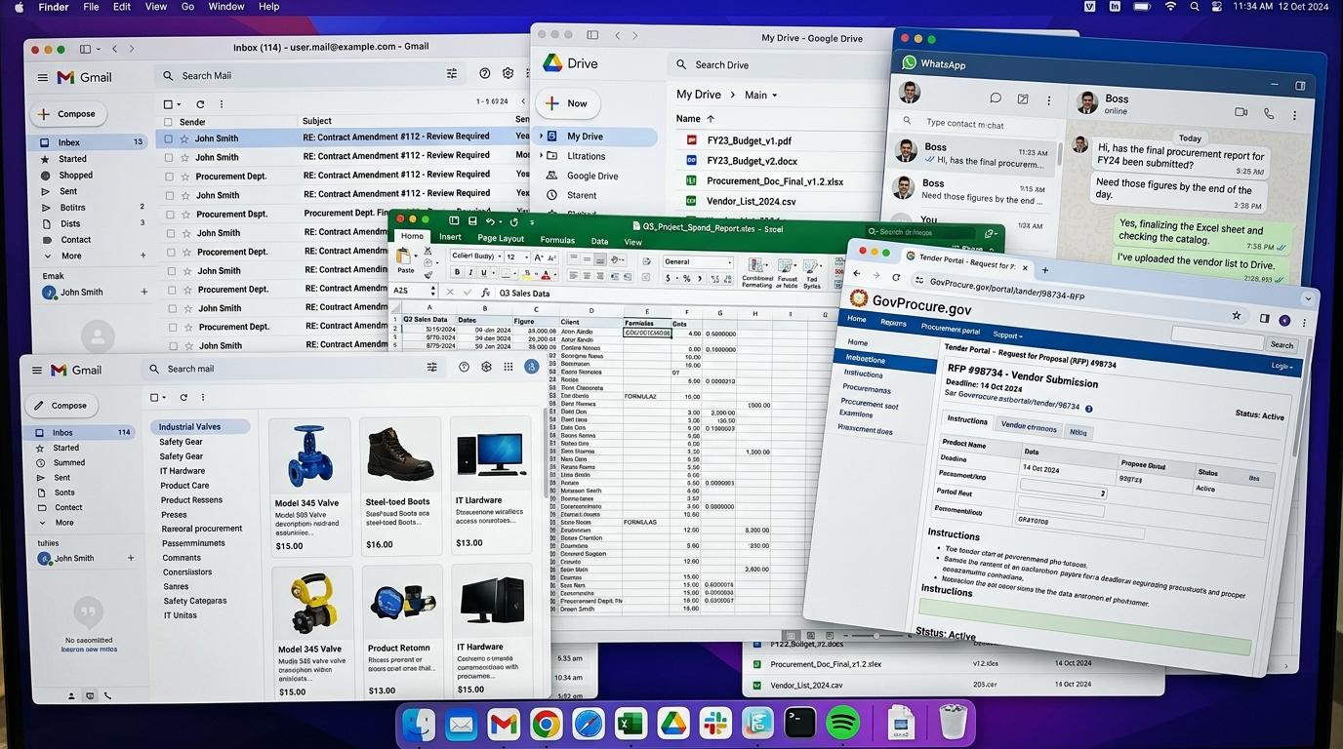
Task: Open Google apps grid in Gmail catalog window
Action: pos(508,368)
